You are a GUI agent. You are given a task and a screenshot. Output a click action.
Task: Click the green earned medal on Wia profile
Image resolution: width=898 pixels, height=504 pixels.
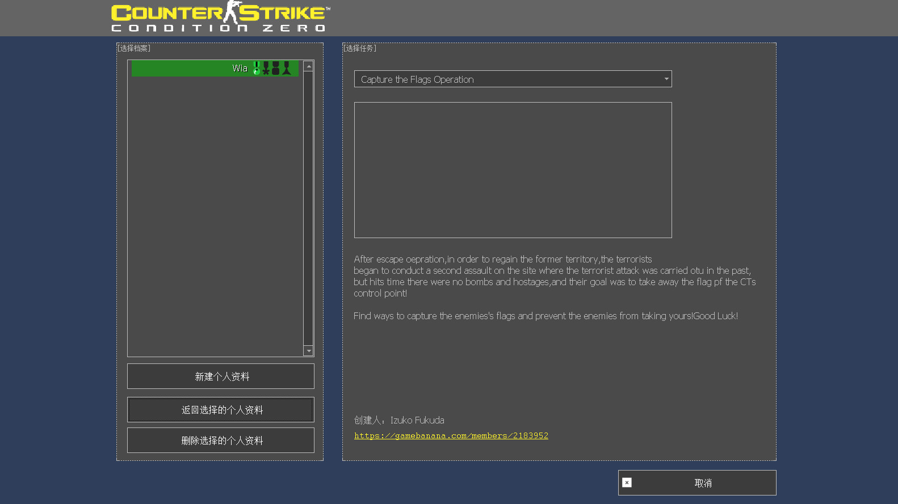coord(257,69)
